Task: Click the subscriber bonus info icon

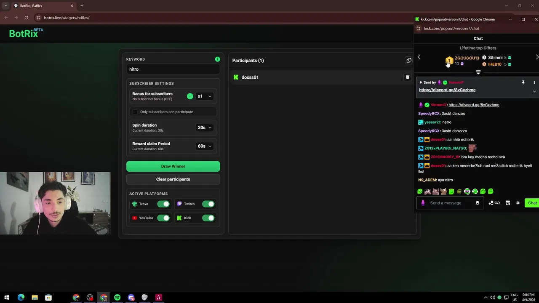Action: [x=190, y=96]
